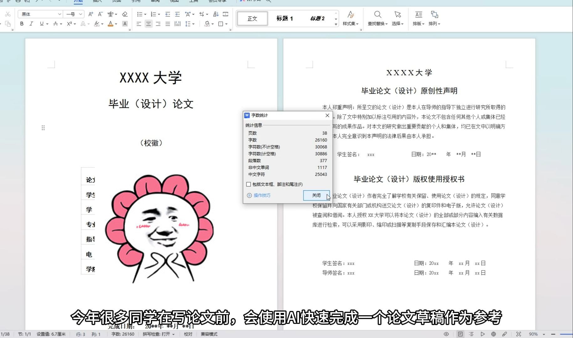Click font color orange swatch A
The height and width of the screenshot is (338, 573).
click(111, 24)
